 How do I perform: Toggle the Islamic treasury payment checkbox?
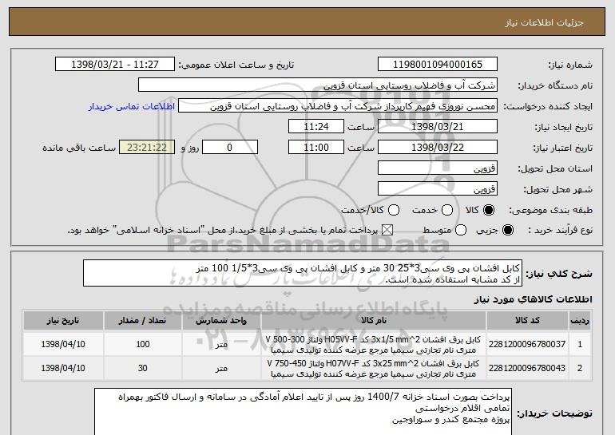tap(387, 230)
